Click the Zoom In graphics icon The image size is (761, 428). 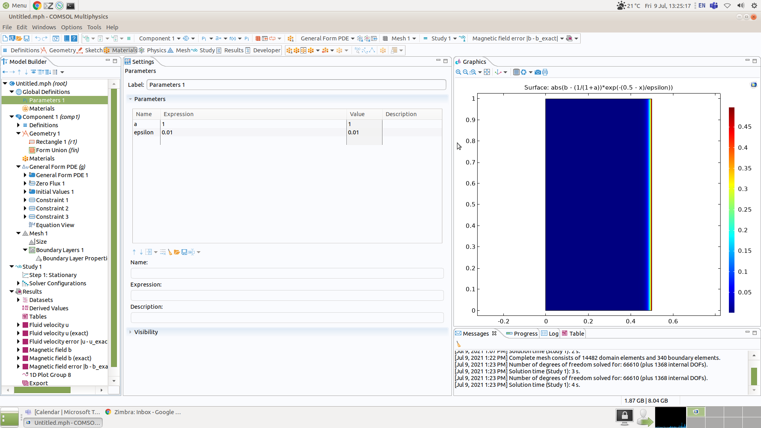[x=458, y=72]
